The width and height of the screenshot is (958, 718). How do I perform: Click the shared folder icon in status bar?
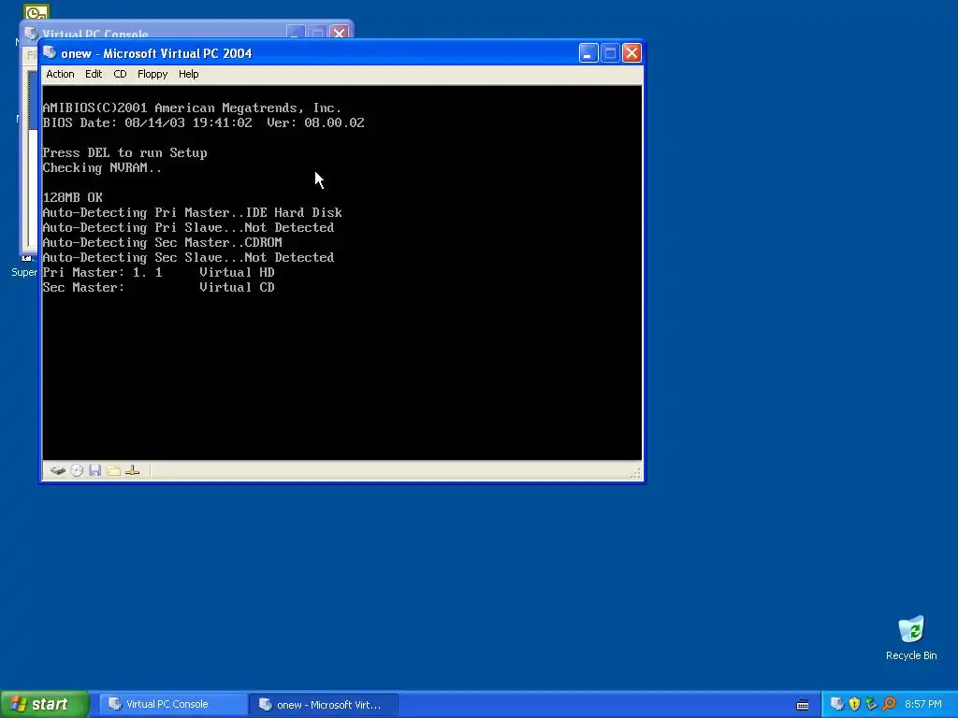113,470
